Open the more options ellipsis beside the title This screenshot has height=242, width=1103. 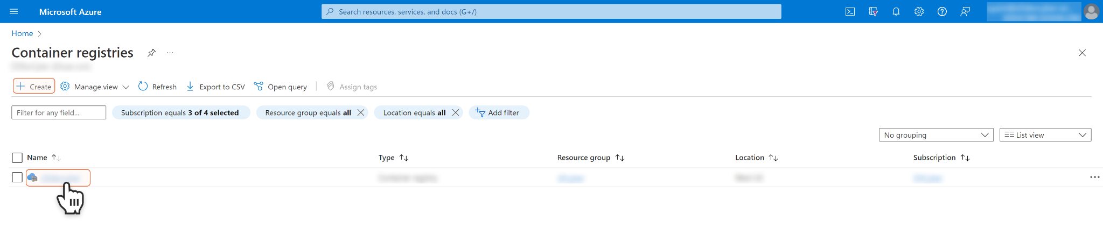pyautogui.click(x=170, y=53)
